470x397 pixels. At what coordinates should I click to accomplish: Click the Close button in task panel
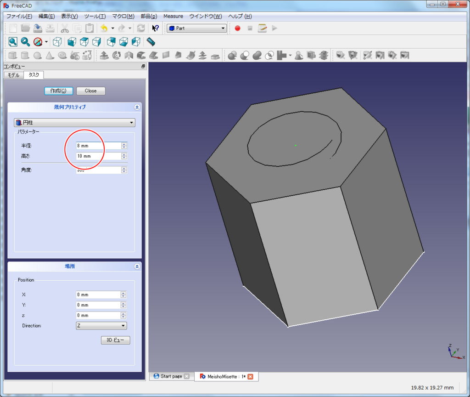click(90, 91)
